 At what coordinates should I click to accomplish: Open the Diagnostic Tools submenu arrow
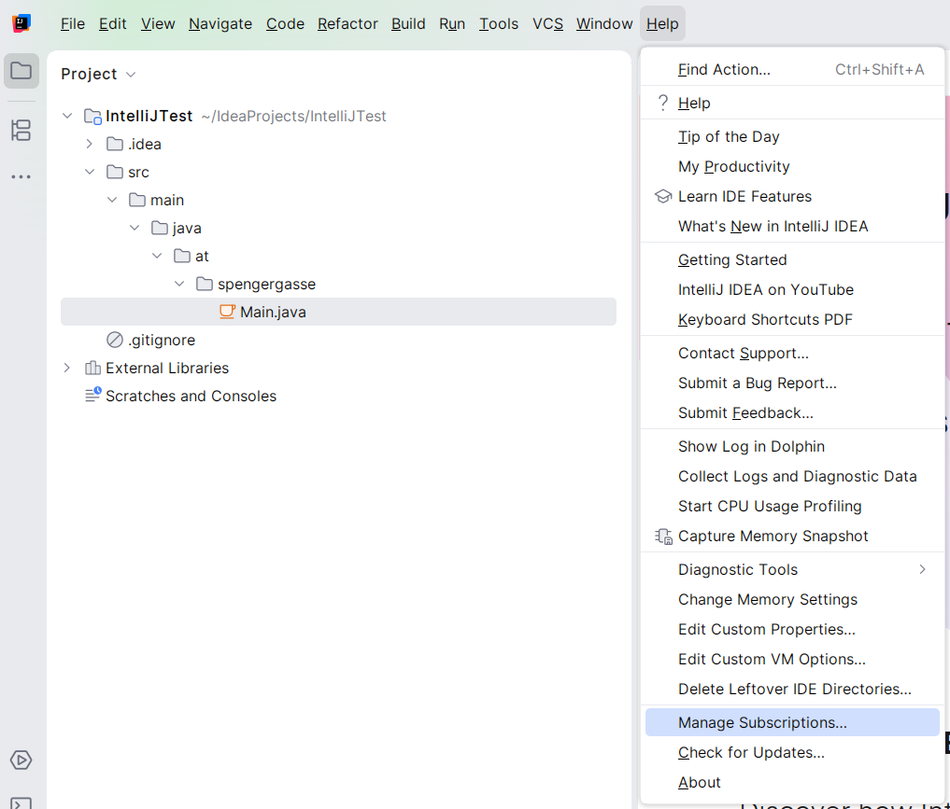[922, 569]
